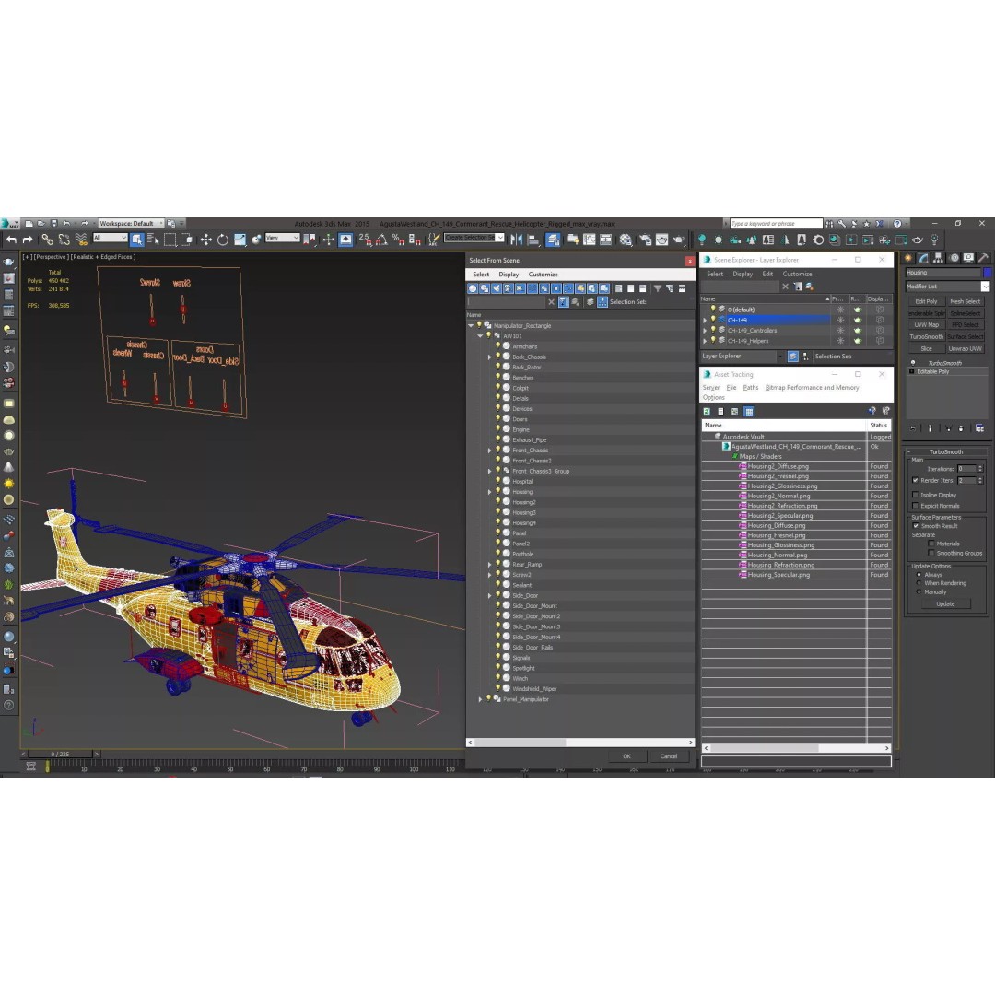Open the Modifier List dropdown
The height and width of the screenshot is (995, 995).
tap(947, 287)
